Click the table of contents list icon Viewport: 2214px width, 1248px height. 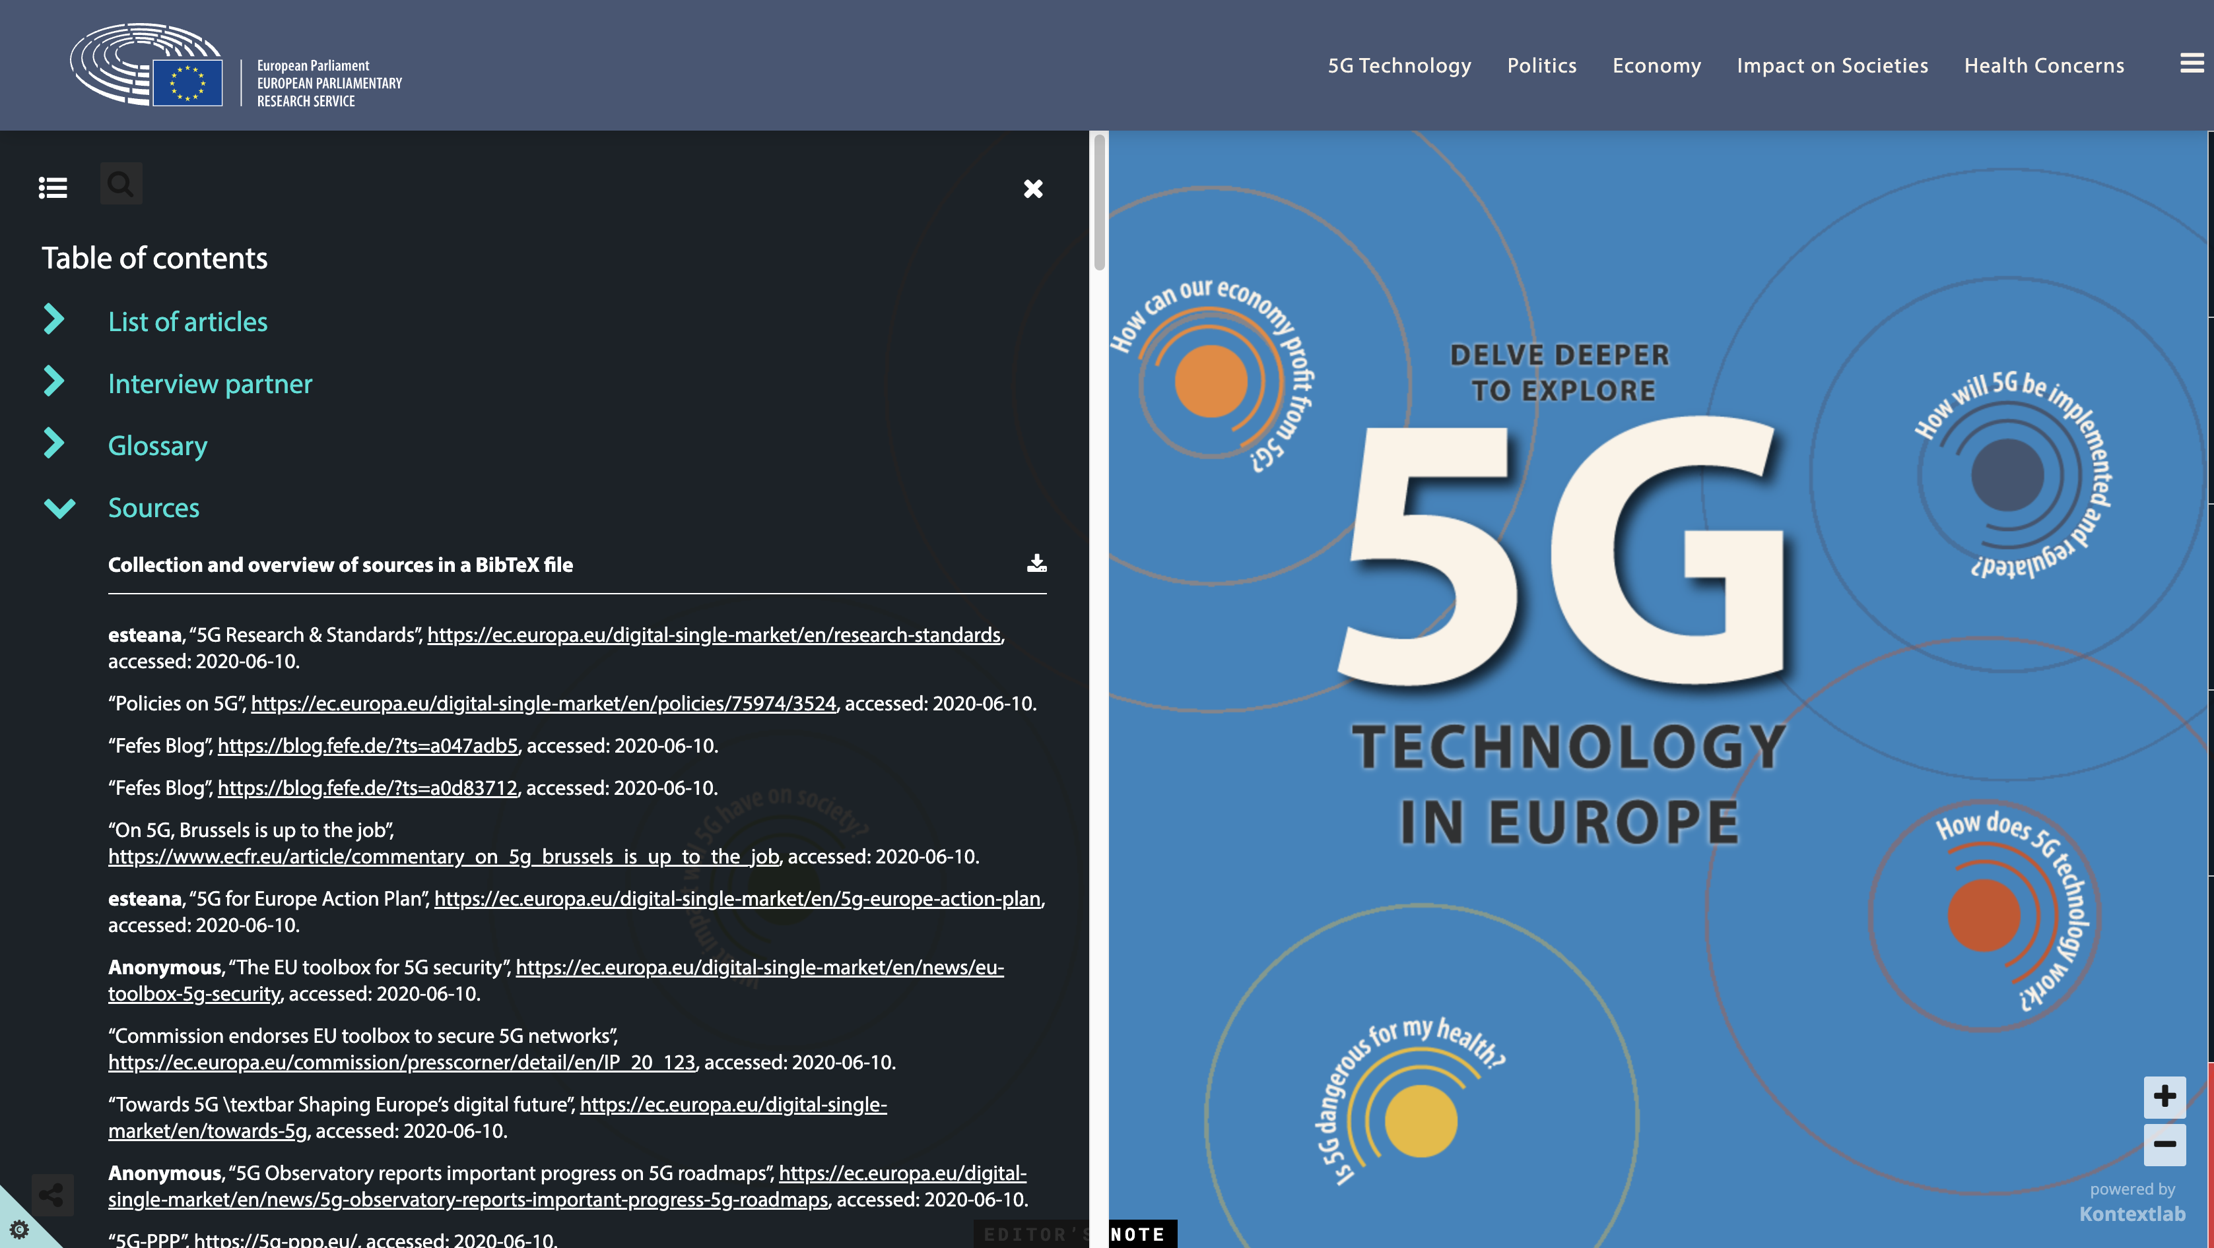click(x=53, y=187)
